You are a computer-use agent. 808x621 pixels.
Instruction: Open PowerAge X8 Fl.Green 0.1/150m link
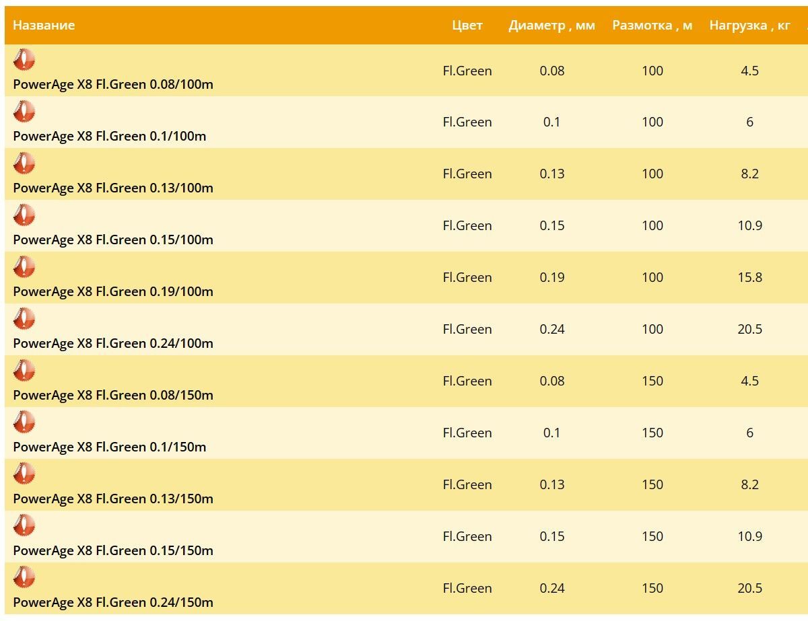click(x=110, y=447)
